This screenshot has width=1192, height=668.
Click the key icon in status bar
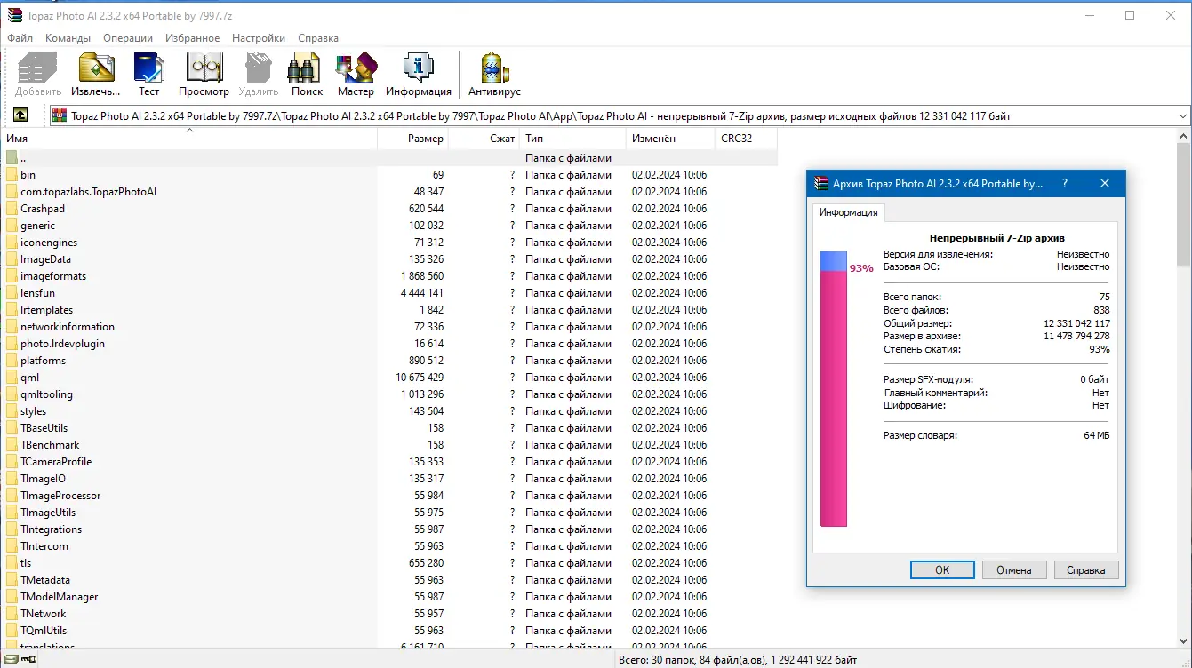[x=29, y=659]
